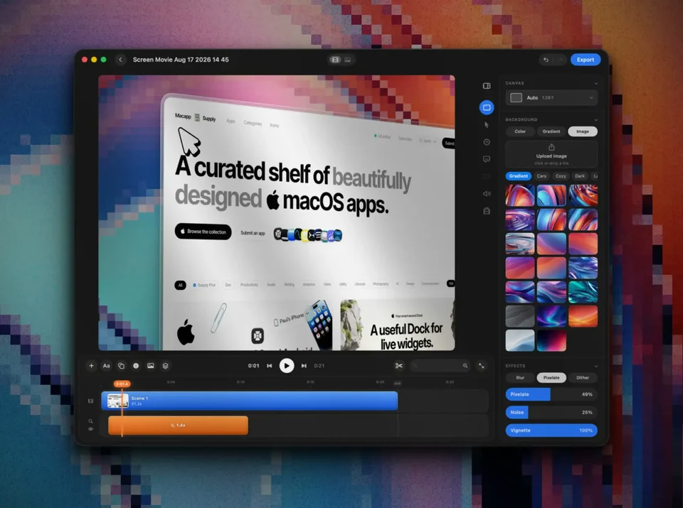The width and height of the screenshot is (683, 508).
Task: Click the end marker on timeline ruler
Action: tap(397, 383)
